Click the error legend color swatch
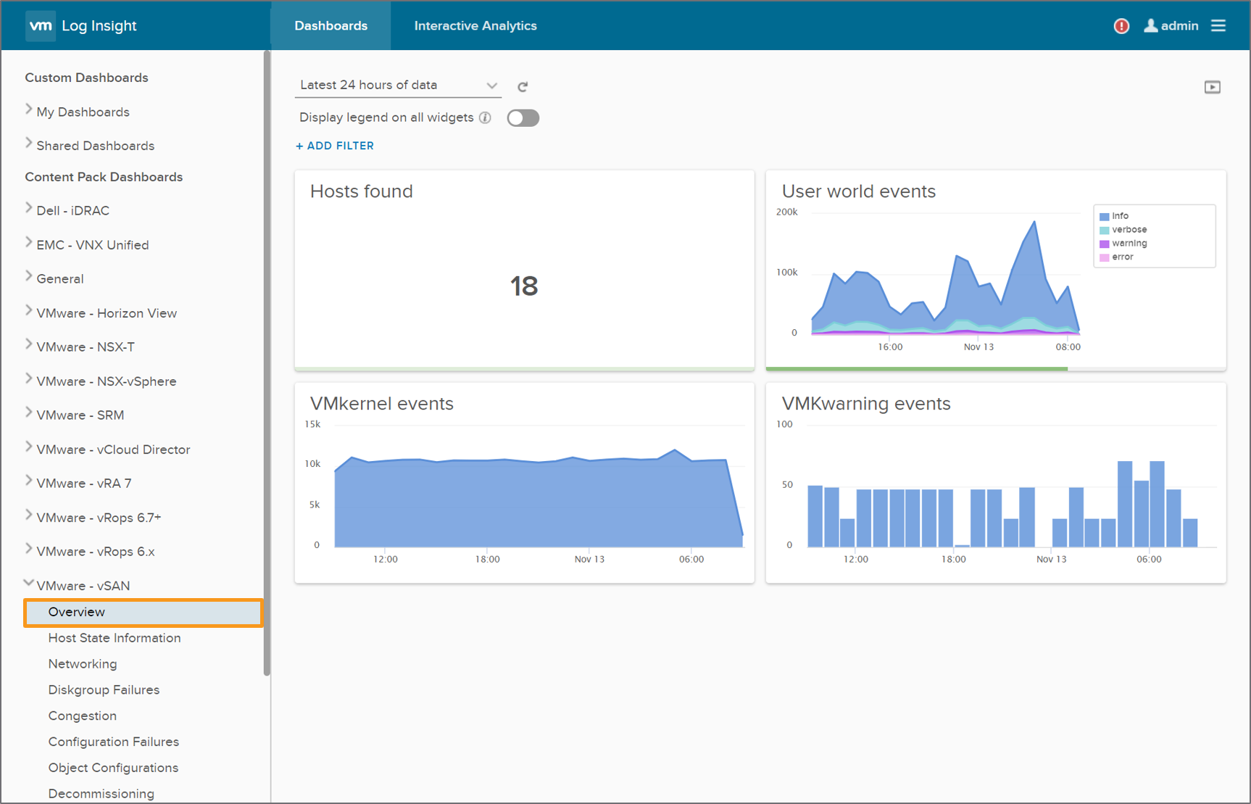Image resolution: width=1251 pixels, height=804 pixels. 1105,258
